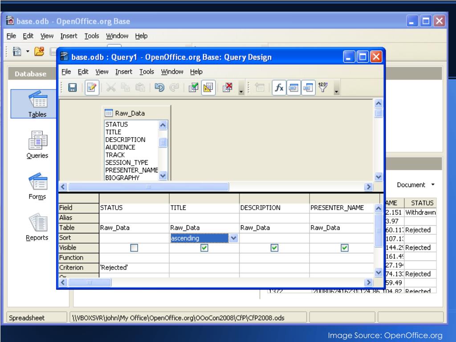Toggle the Functions fx icon
Screen dimensions: 456x342
tap(279, 87)
